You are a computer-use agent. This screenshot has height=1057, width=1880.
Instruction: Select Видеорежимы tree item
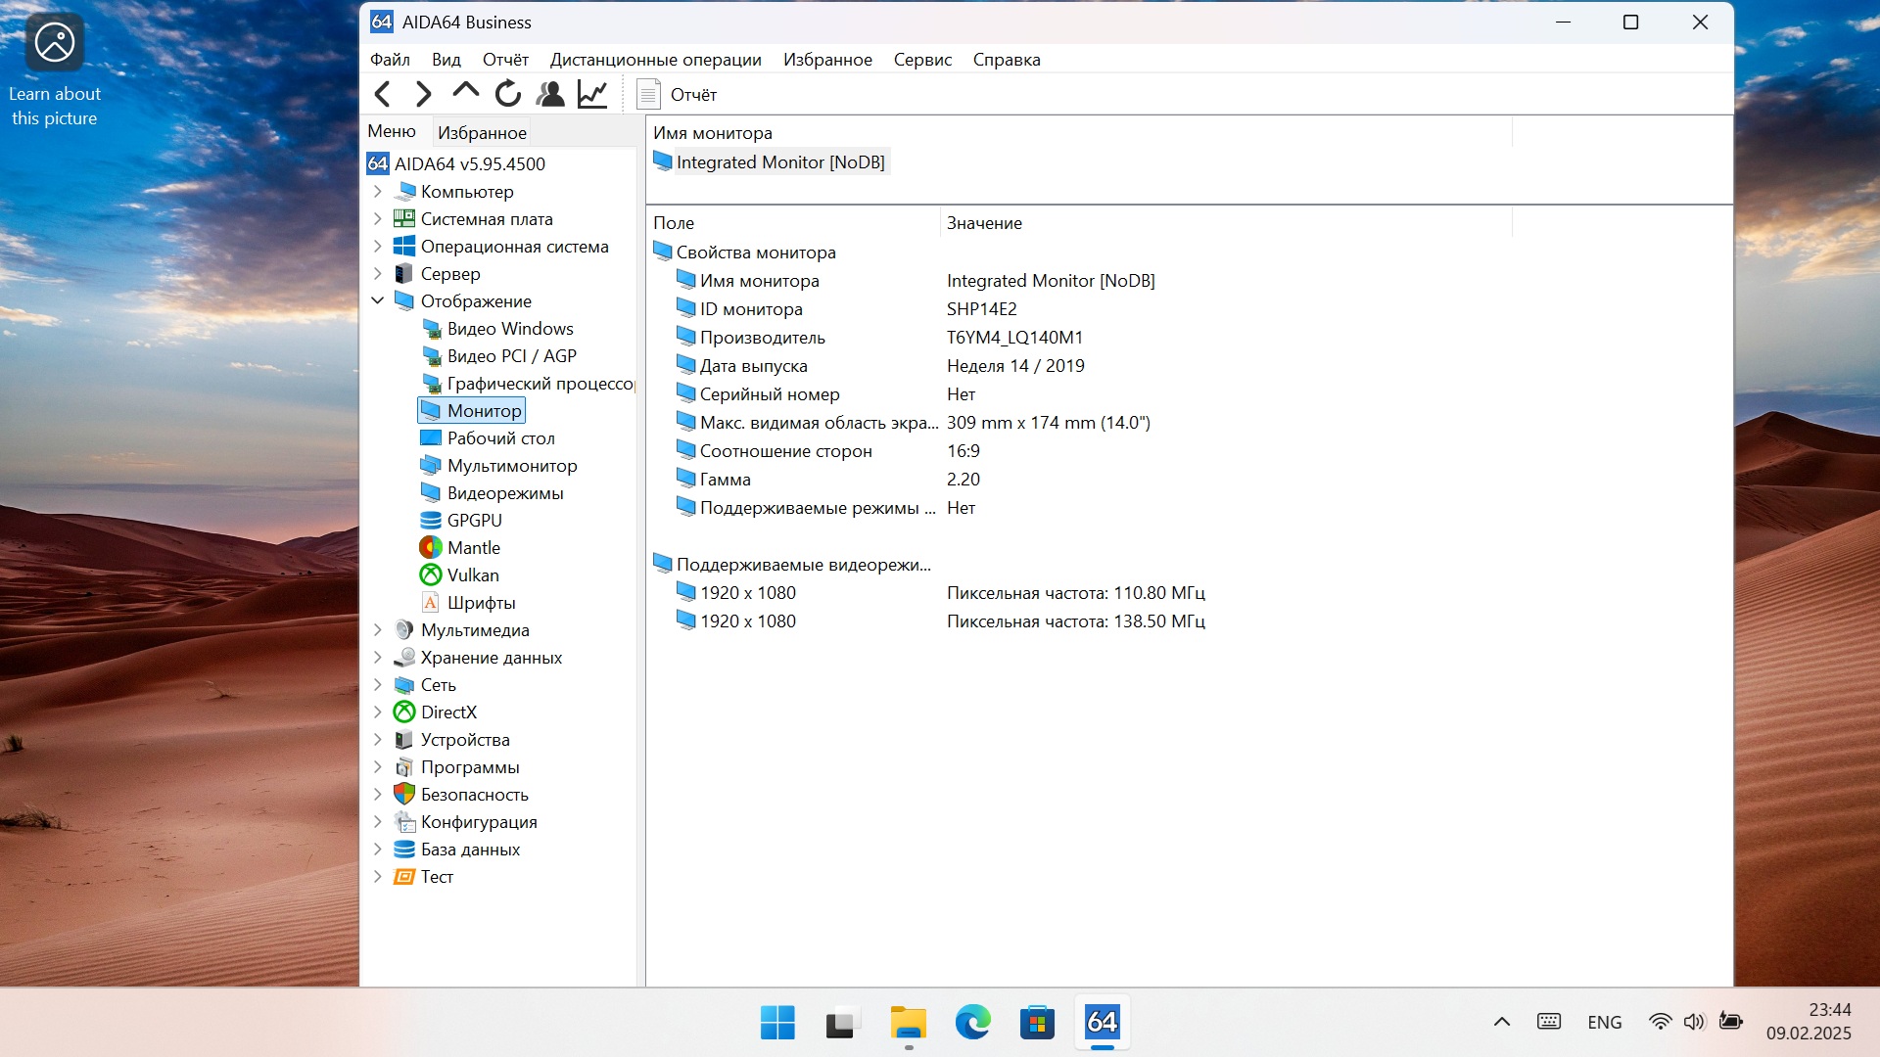[x=504, y=493]
